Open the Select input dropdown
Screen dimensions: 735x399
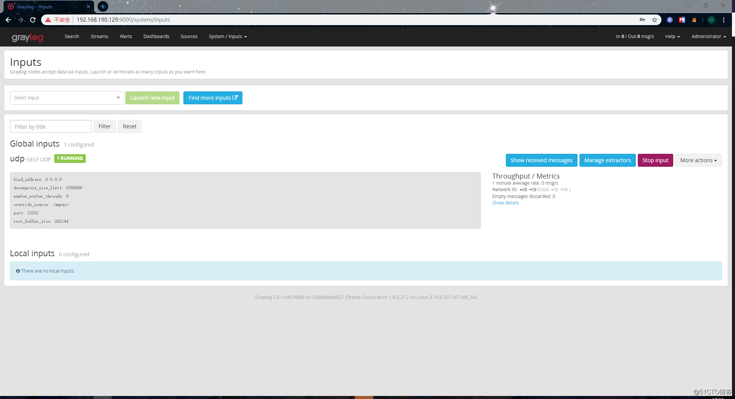[x=67, y=98]
